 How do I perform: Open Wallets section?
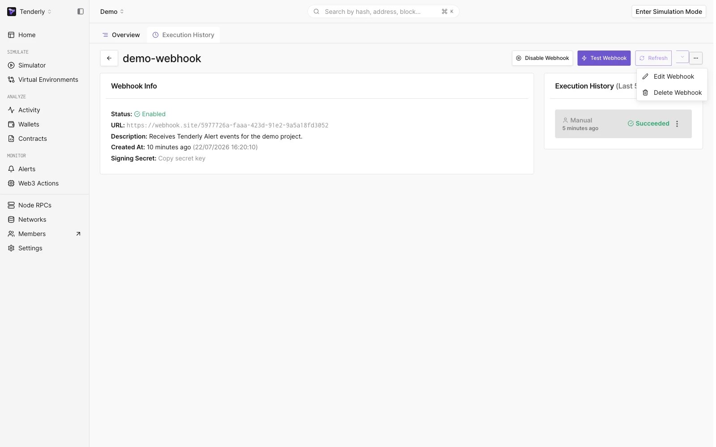(29, 124)
